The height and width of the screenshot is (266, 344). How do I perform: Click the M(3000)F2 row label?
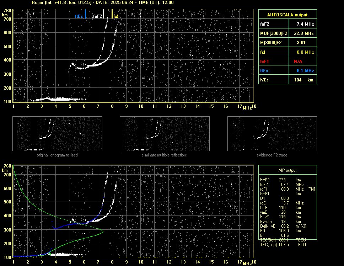pos(271,43)
